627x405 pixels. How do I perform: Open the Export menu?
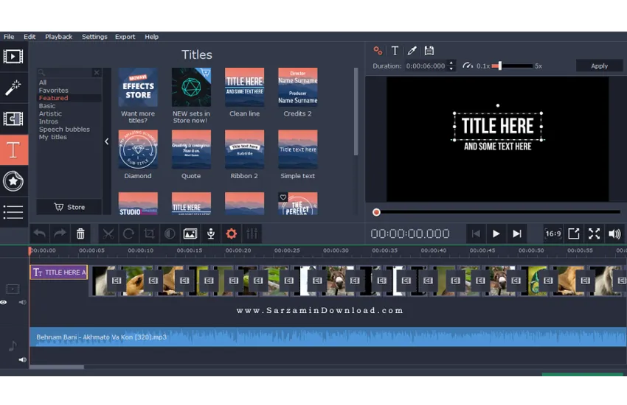coord(125,37)
